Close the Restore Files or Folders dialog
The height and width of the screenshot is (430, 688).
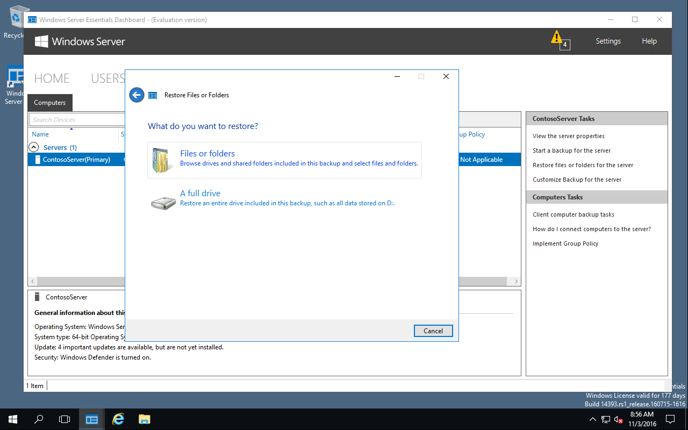tap(446, 76)
